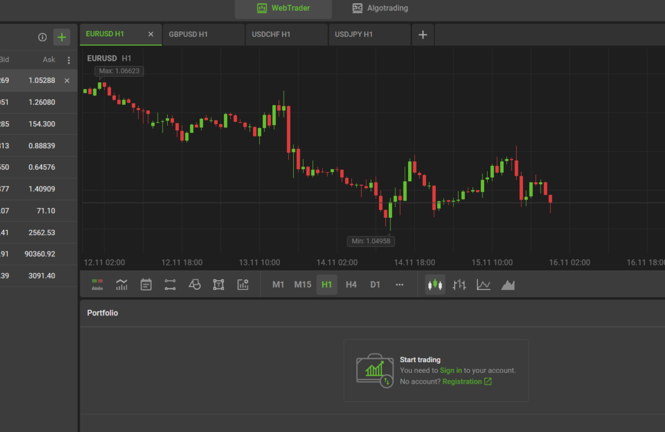Click the Registration link
The width and height of the screenshot is (665, 432).
[462, 381]
